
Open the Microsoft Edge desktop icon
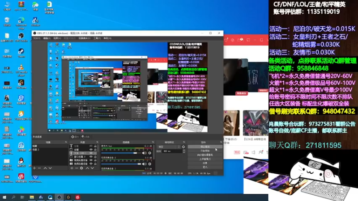[21, 23]
